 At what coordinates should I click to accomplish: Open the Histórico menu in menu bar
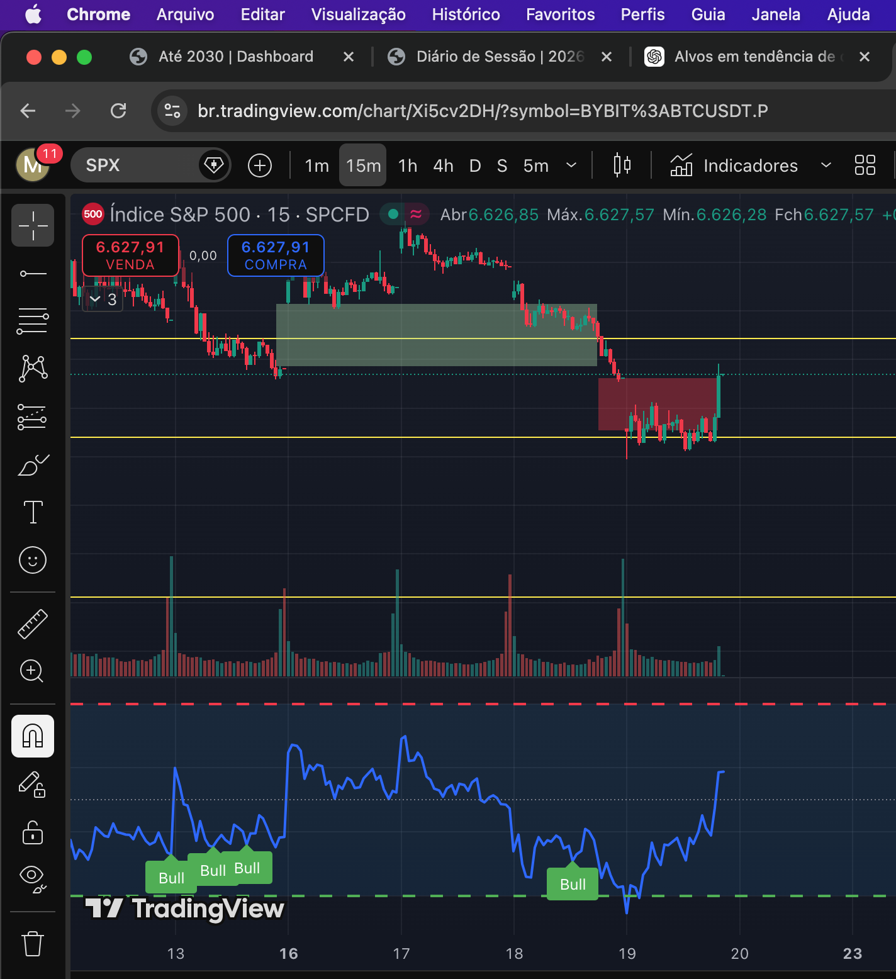click(466, 14)
